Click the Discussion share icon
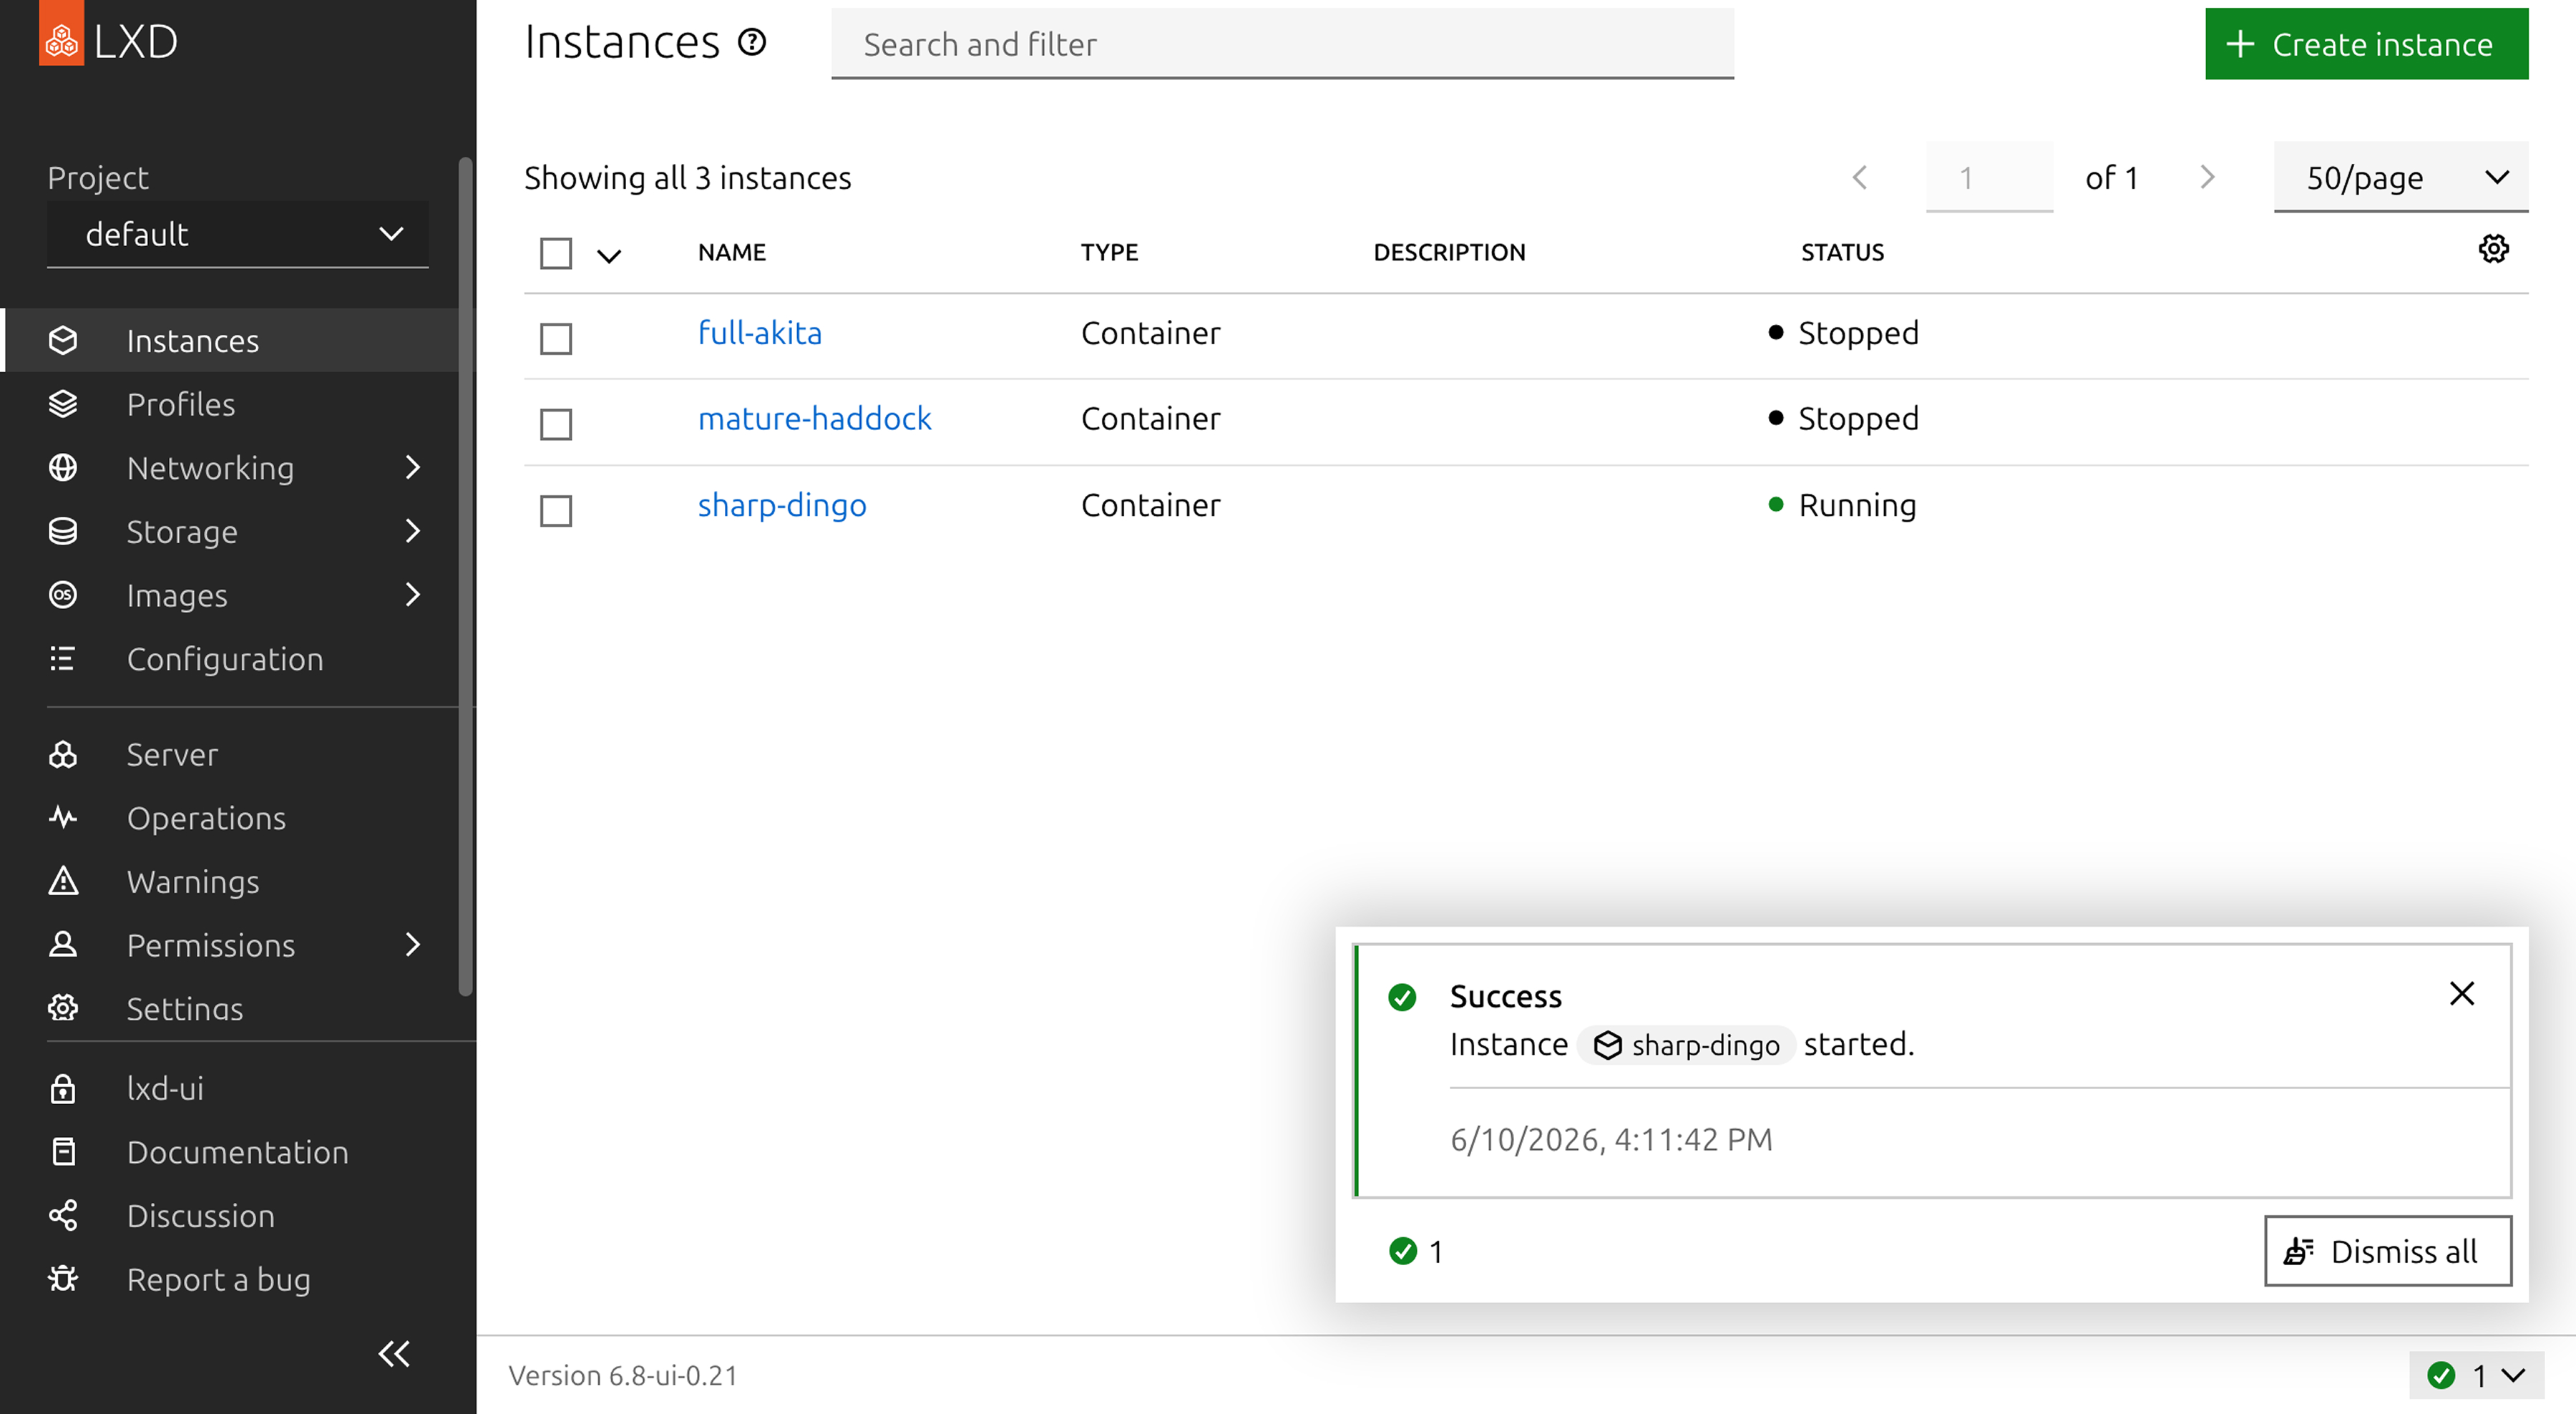2576x1414 pixels. pyautogui.click(x=63, y=1215)
